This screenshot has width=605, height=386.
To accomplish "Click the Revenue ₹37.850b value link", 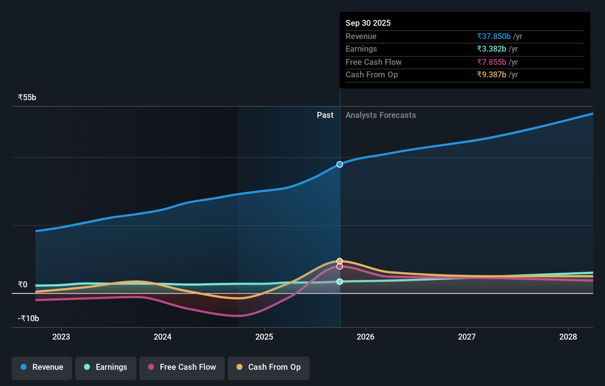I will pyautogui.click(x=494, y=36).
